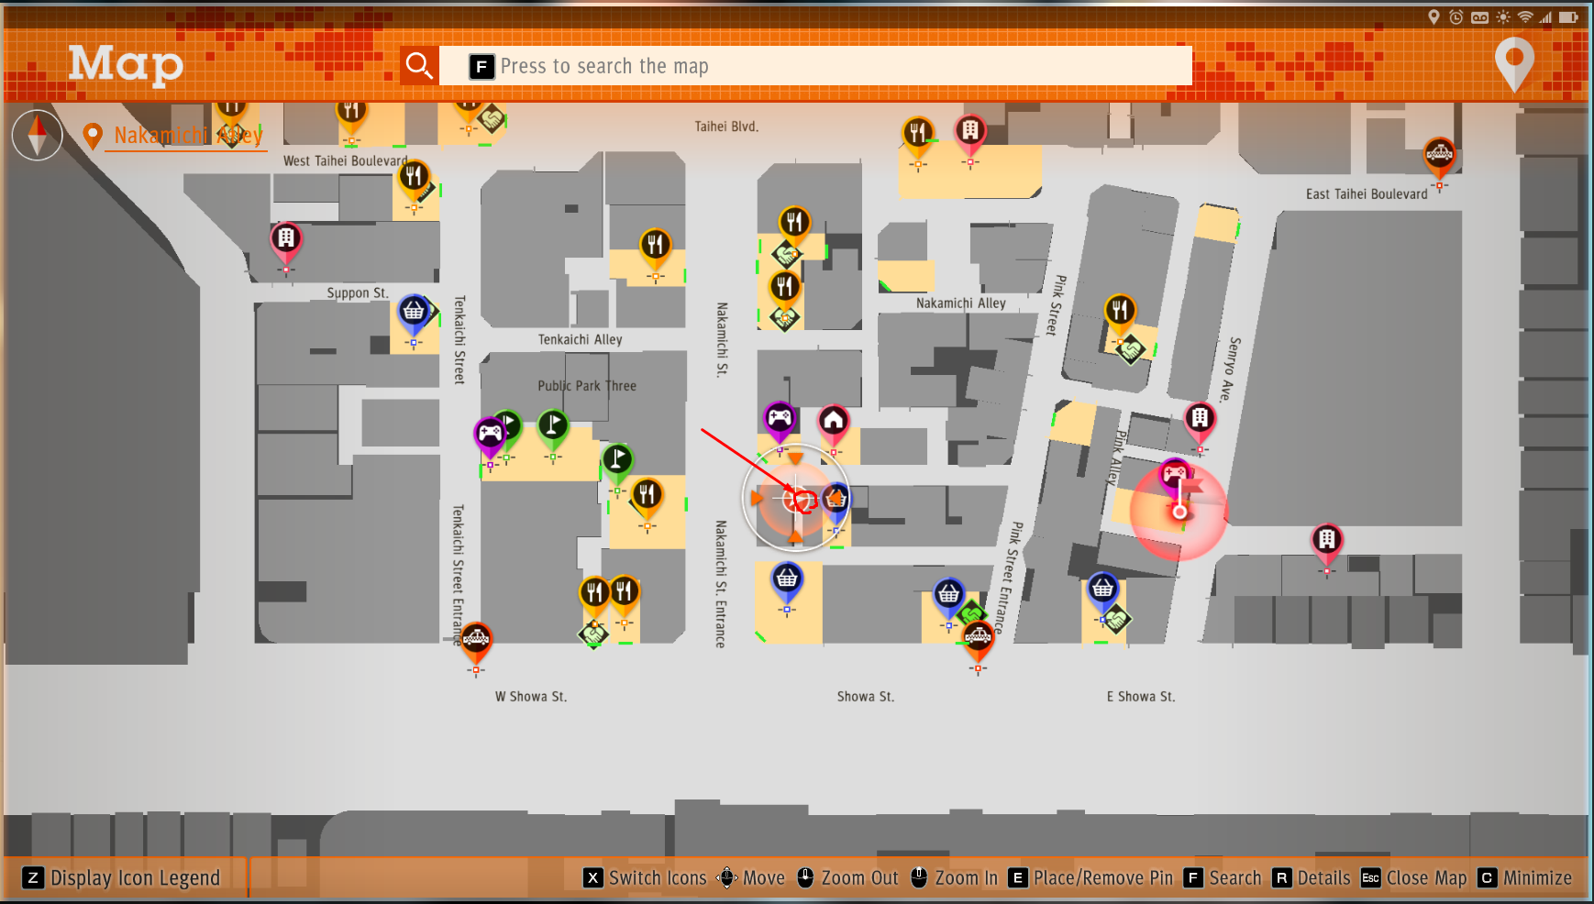The image size is (1594, 904).
Task: Click Close Map button
Action: (x=1413, y=878)
